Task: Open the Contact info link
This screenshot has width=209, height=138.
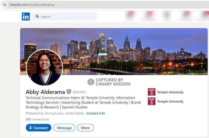Action: tap(96, 113)
